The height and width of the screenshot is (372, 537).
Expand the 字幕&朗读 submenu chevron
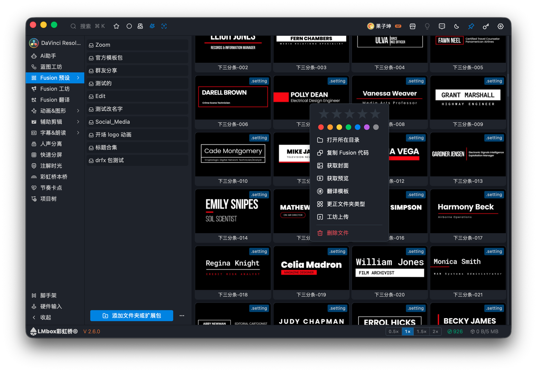78,133
